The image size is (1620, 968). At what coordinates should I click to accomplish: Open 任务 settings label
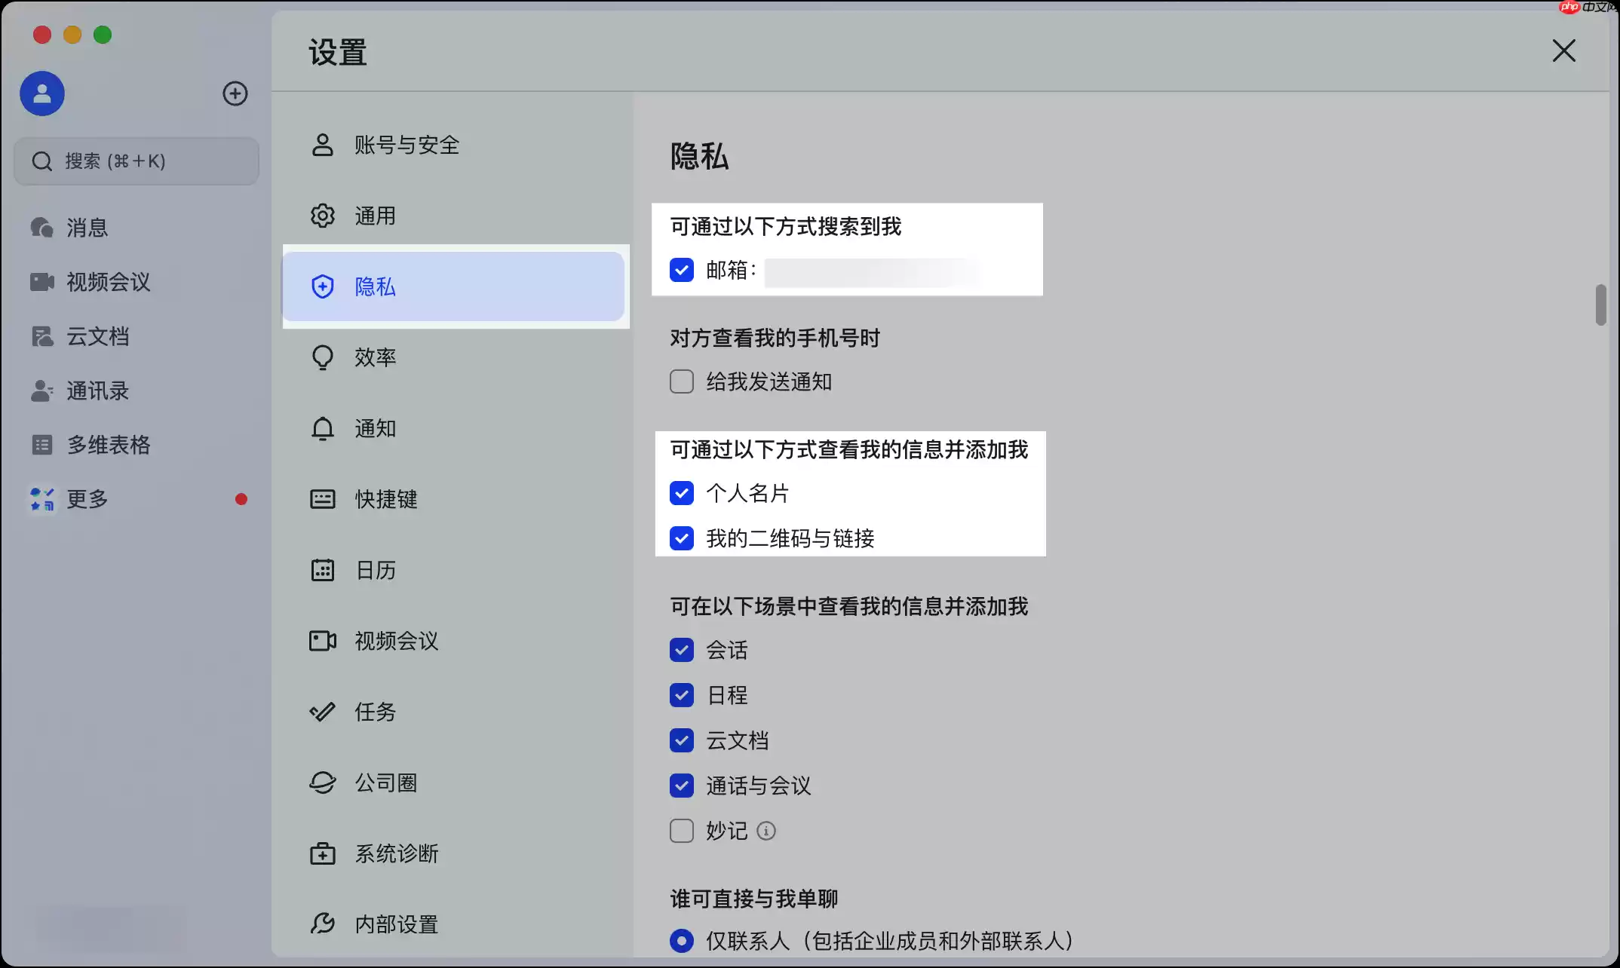tap(376, 712)
